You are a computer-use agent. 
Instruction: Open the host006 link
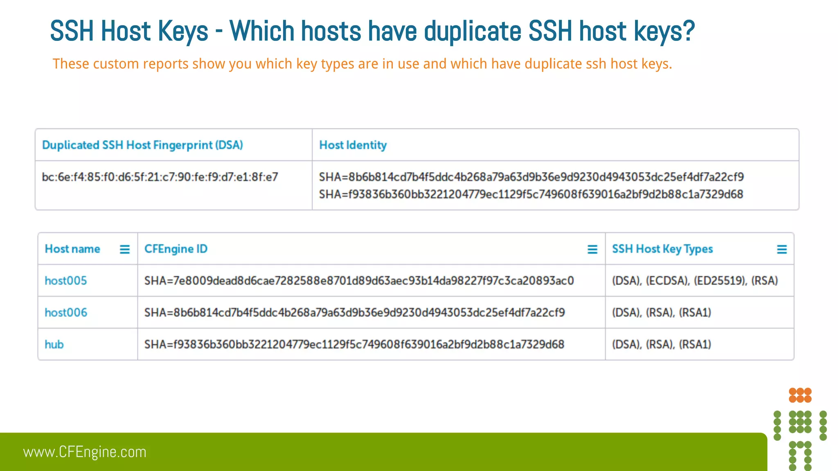pyautogui.click(x=66, y=313)
